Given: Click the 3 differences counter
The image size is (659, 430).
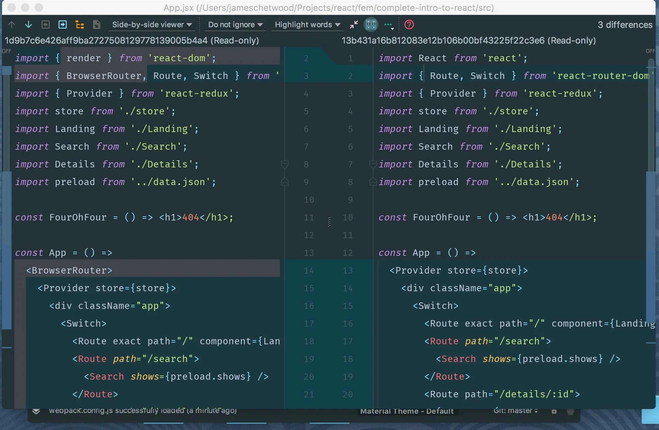Looking at the screenshot, I should click(625, 25).
